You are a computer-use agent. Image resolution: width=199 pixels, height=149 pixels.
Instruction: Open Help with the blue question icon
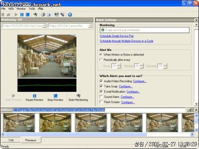pos(70,15)
